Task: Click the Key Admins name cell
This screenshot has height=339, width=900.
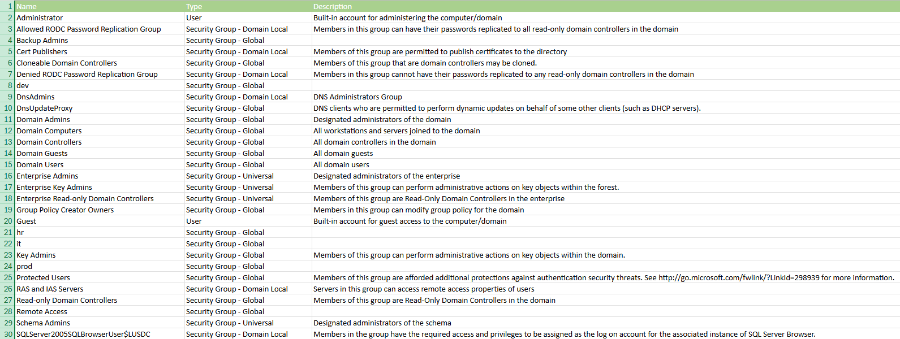Action: [x=100, y=255]
